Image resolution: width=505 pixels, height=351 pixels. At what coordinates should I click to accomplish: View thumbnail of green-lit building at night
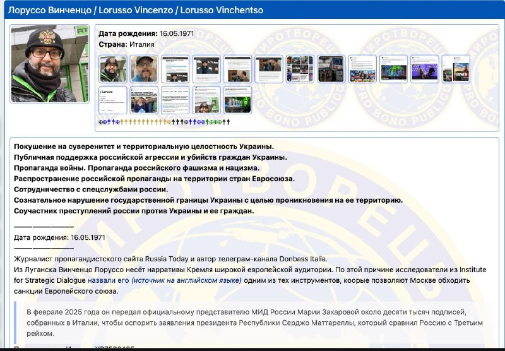pyautogui.click(x=238, y=100)
